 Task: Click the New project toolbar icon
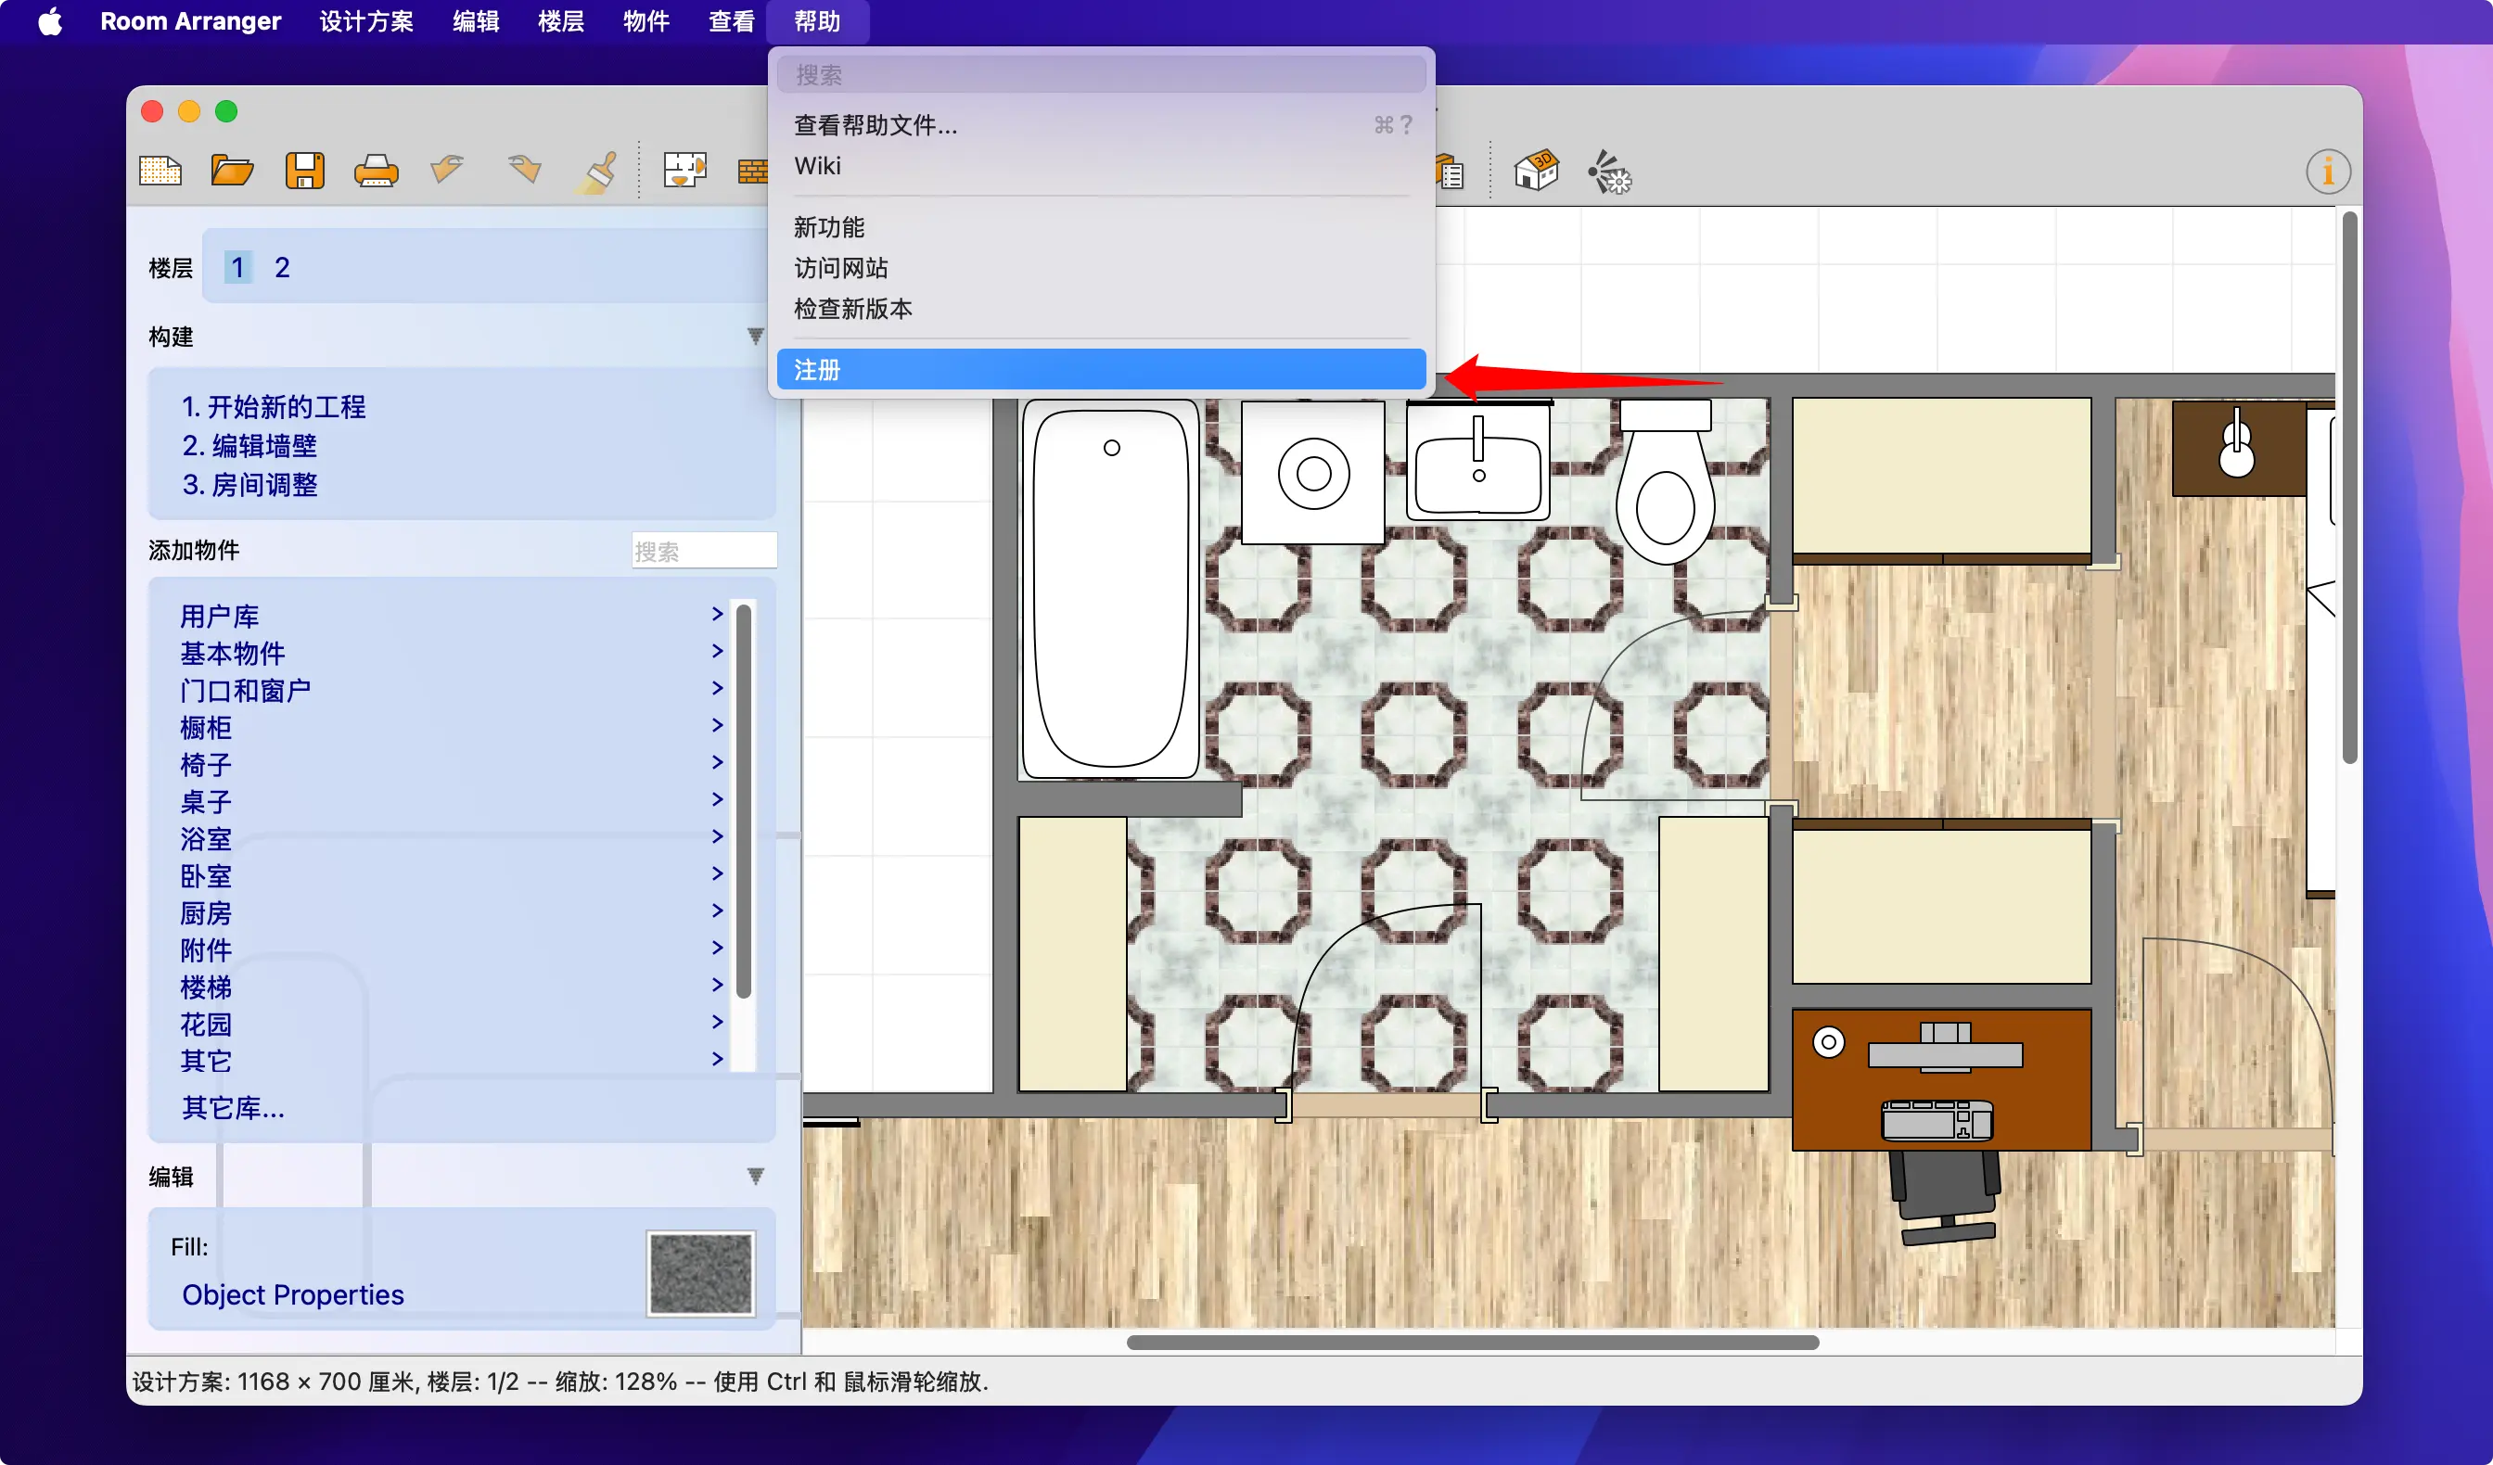160,172
